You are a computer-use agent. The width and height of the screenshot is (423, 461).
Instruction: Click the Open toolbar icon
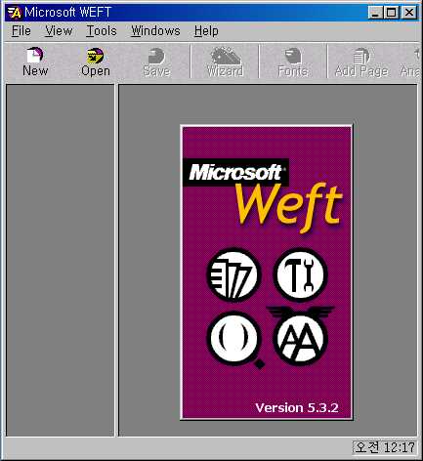coord(96,62)
